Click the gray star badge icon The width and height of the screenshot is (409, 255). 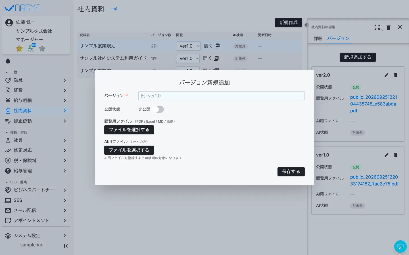coord(42,49)
